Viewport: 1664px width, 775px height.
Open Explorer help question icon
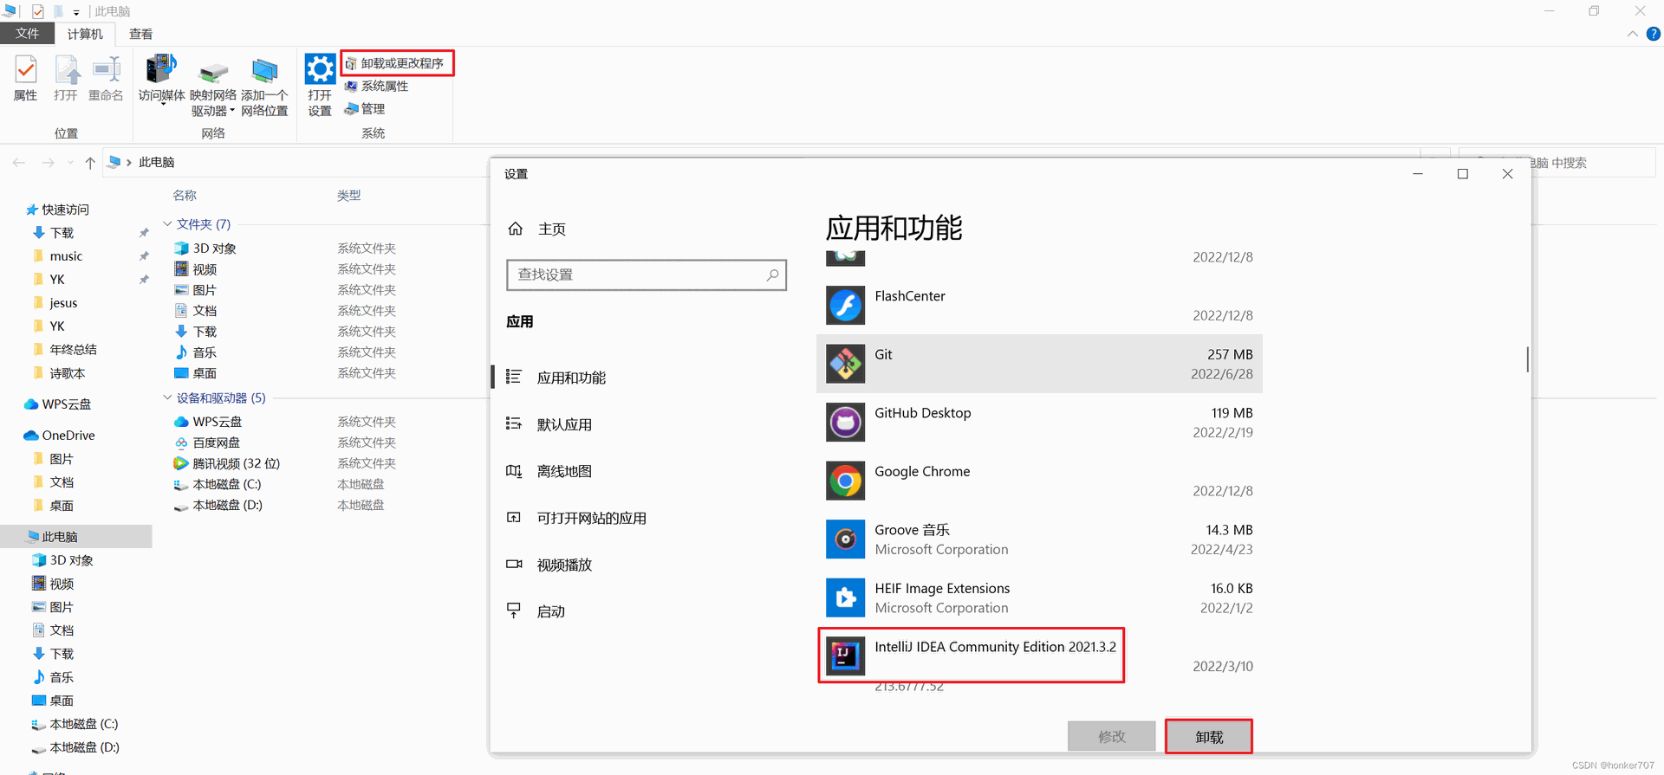pyautogui.click(x=1654, y=34)
